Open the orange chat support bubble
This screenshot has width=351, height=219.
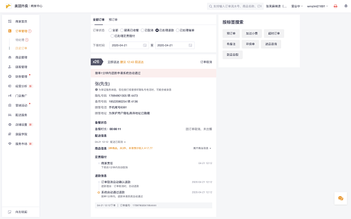[x=340, y=198]
